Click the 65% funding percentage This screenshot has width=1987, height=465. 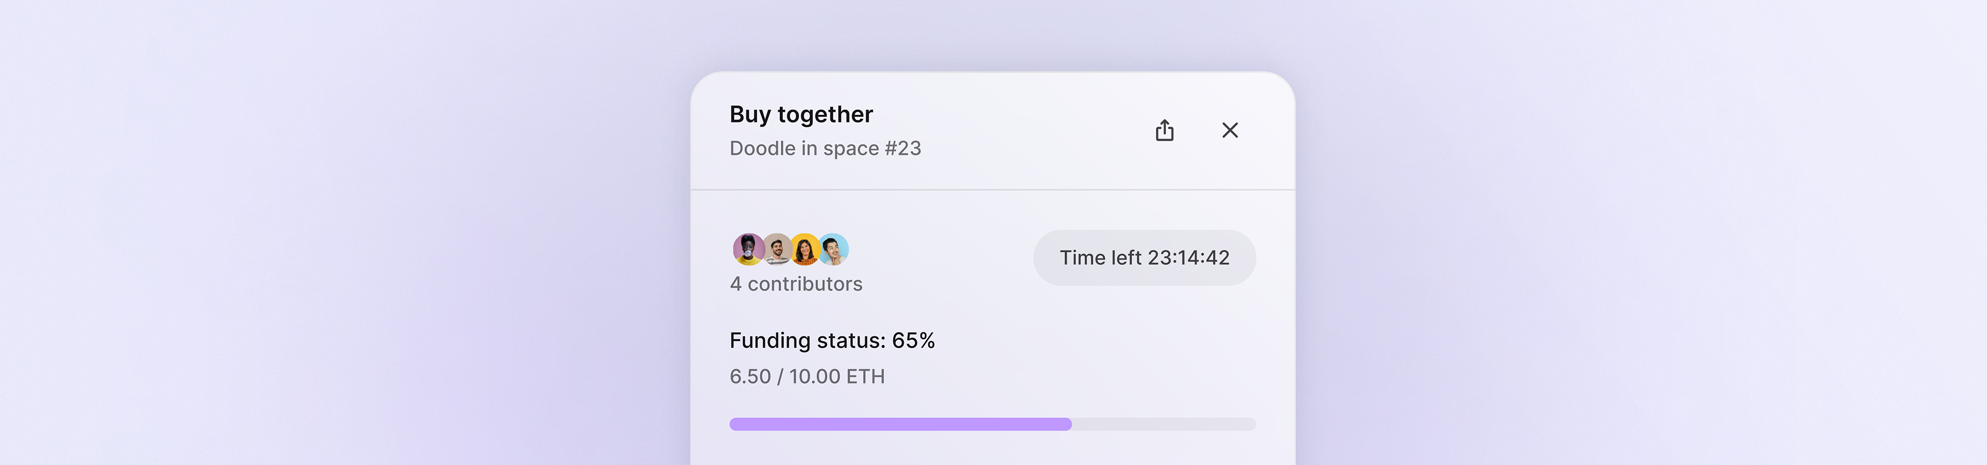pos(913,340)
